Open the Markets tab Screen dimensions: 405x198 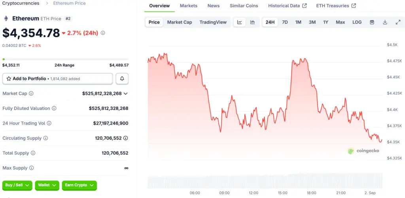pos(189,6)
